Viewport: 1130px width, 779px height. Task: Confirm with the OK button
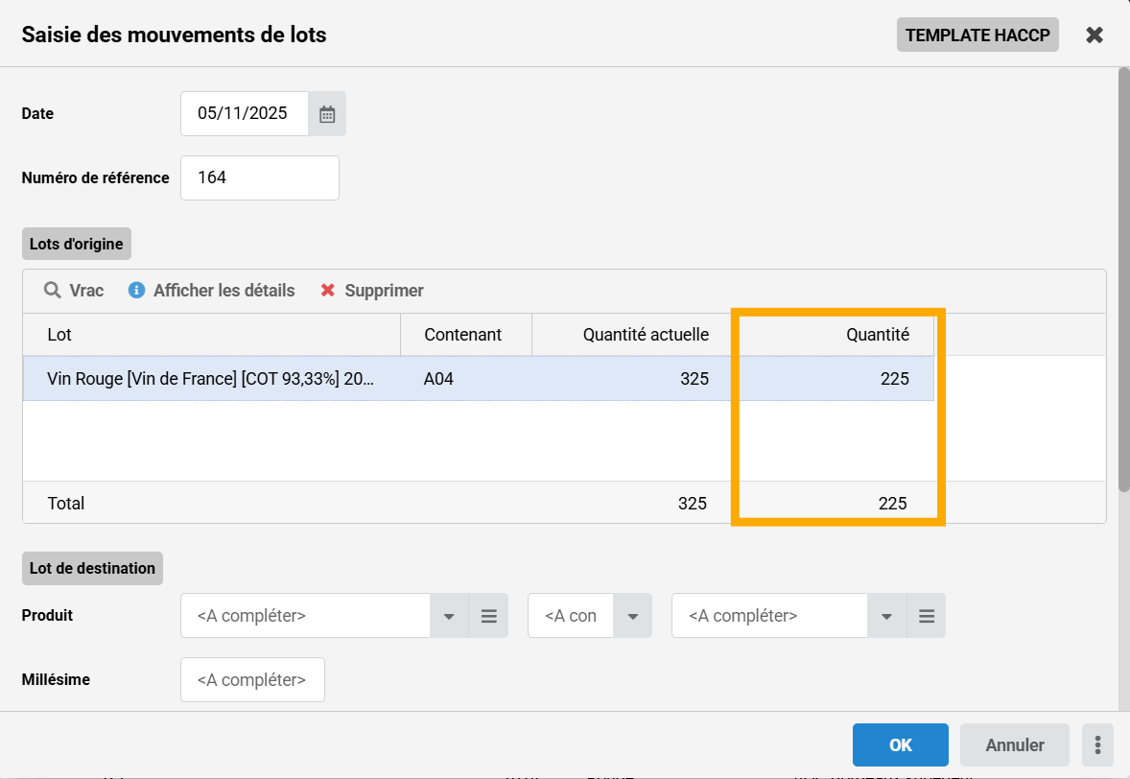tap(900, 744)
